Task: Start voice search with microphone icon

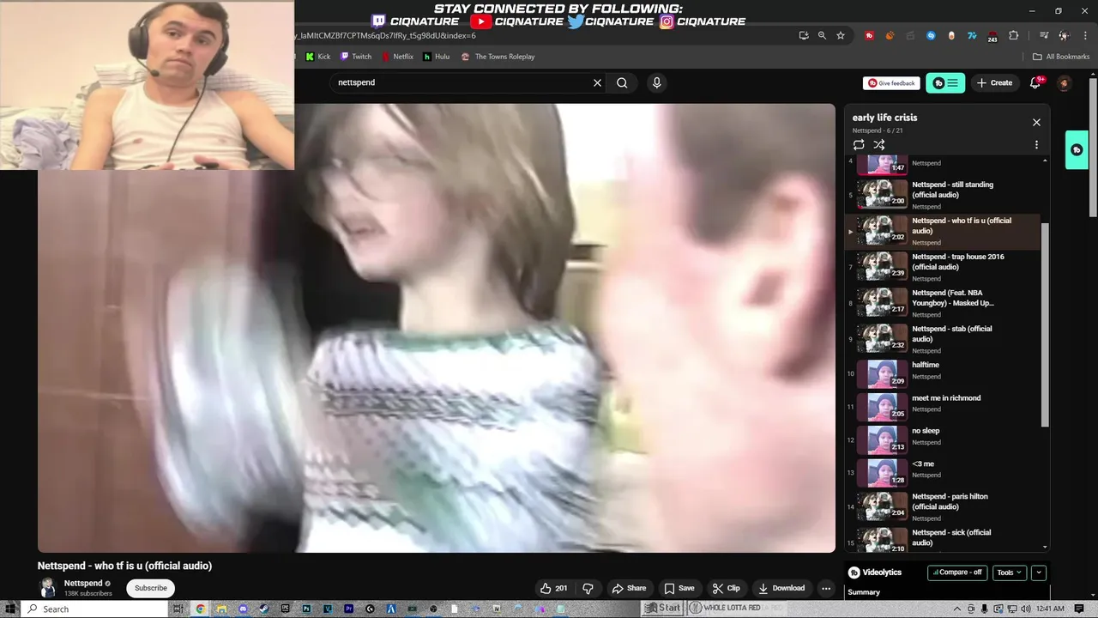Action: [656, 82]
